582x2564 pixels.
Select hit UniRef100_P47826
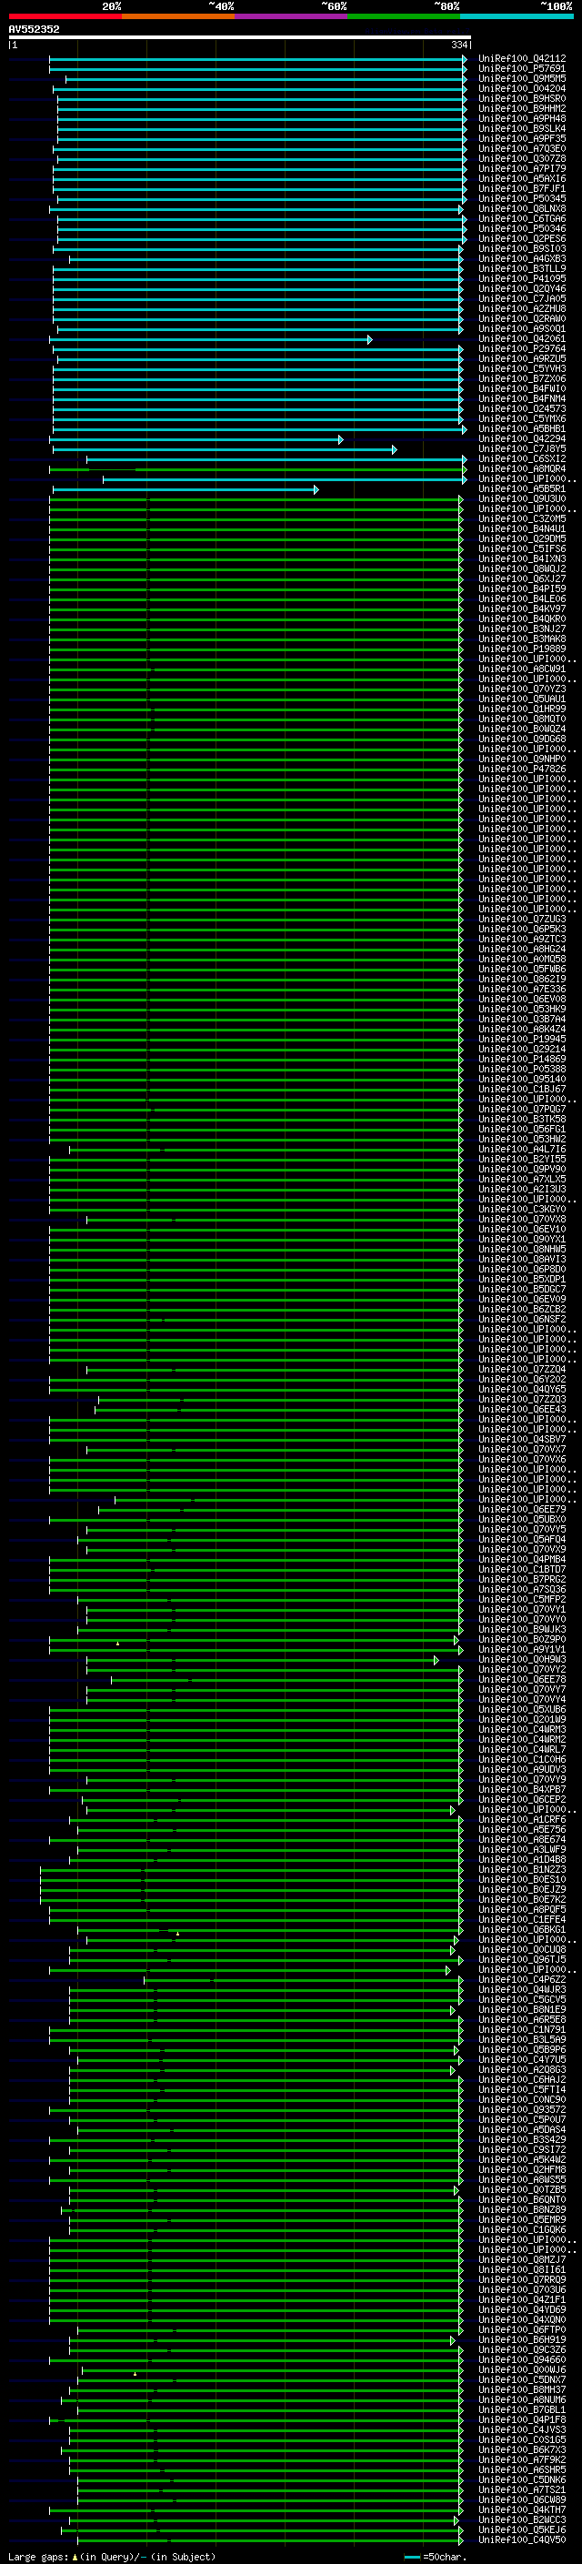(521, 769)
